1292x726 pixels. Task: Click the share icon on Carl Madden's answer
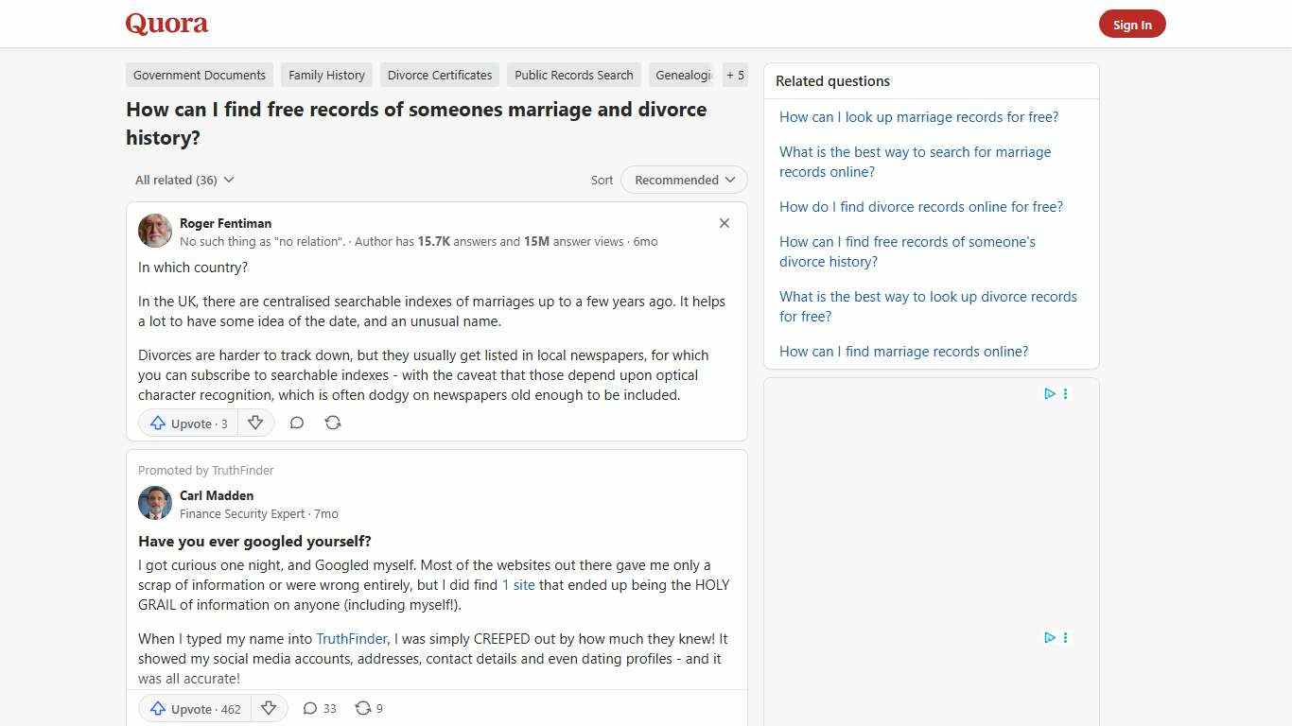coord(363,708)
